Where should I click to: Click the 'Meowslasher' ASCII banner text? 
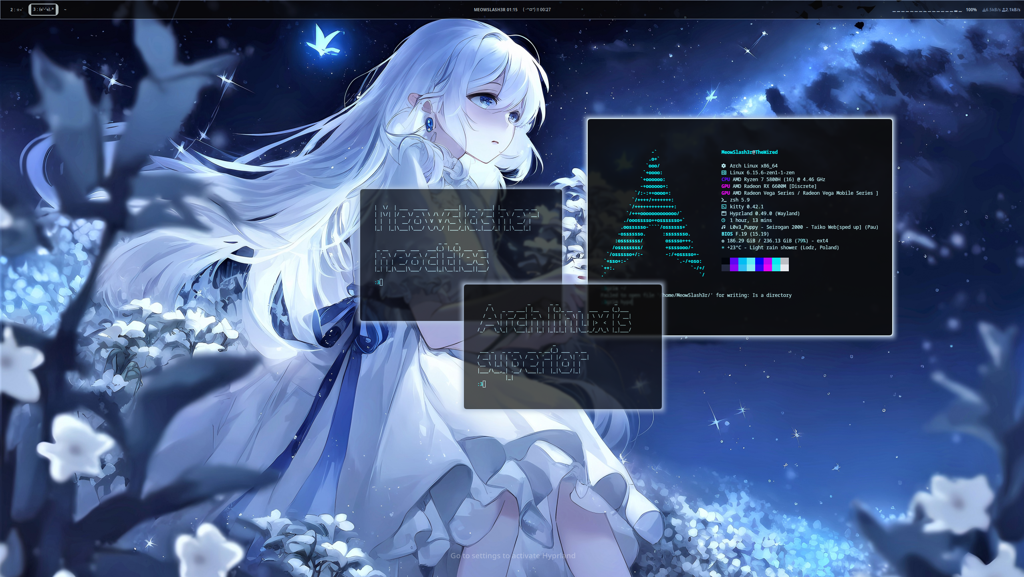coord(456,218)
